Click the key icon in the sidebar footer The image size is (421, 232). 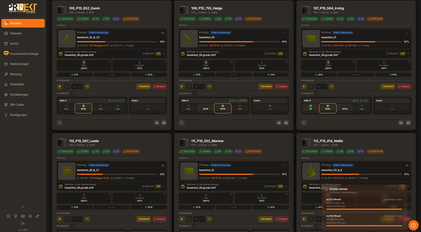click(x=37, y=216)
